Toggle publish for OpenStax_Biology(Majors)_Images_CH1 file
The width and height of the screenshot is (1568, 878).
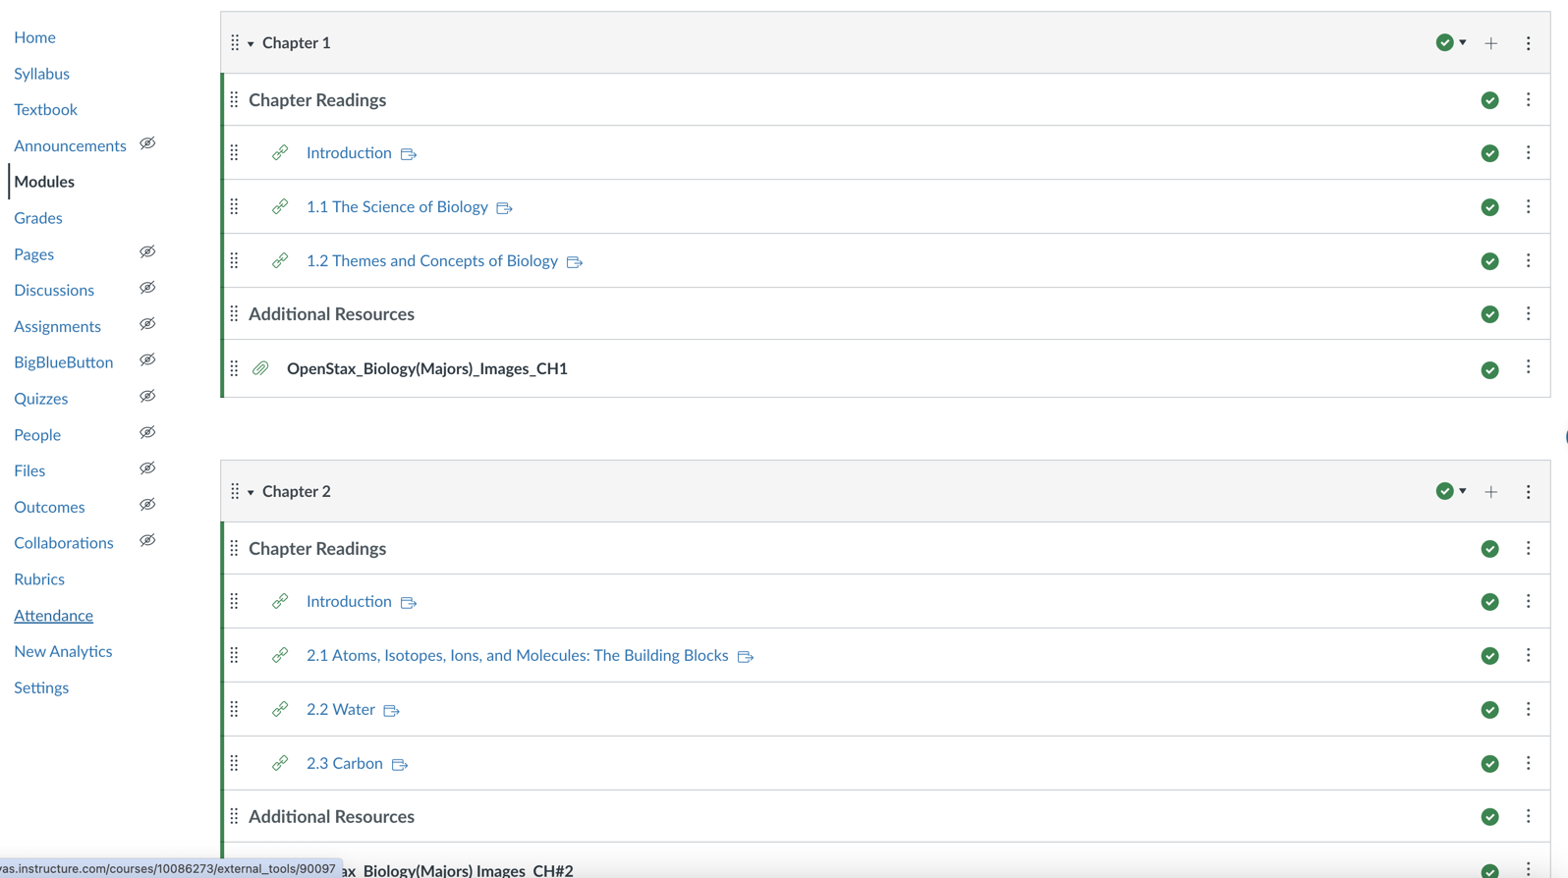(1490, 370)
